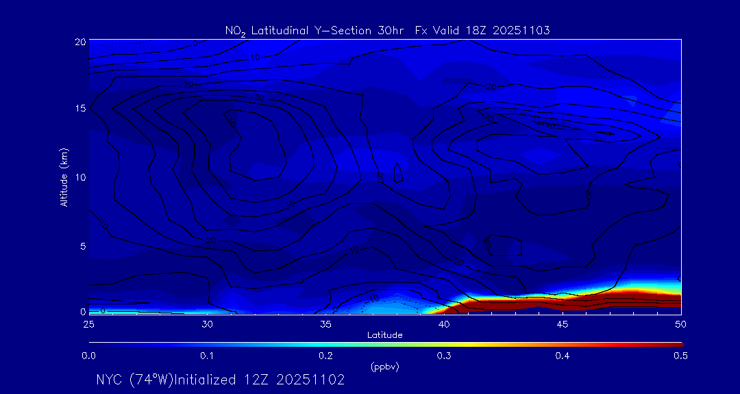
Task: Click the red high-NO2 surface layer in plot
Action: 582,302
